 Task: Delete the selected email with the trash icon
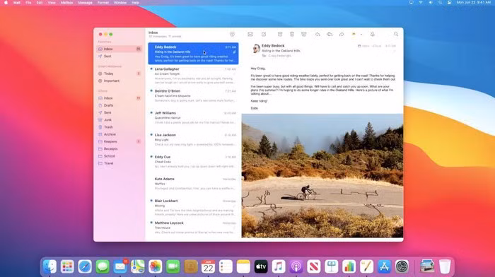pyautogui.click(x=292, y=34)
